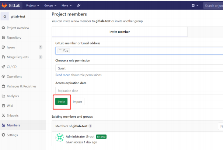Click the Import button
Screen dimensions: 223x150
77,101
